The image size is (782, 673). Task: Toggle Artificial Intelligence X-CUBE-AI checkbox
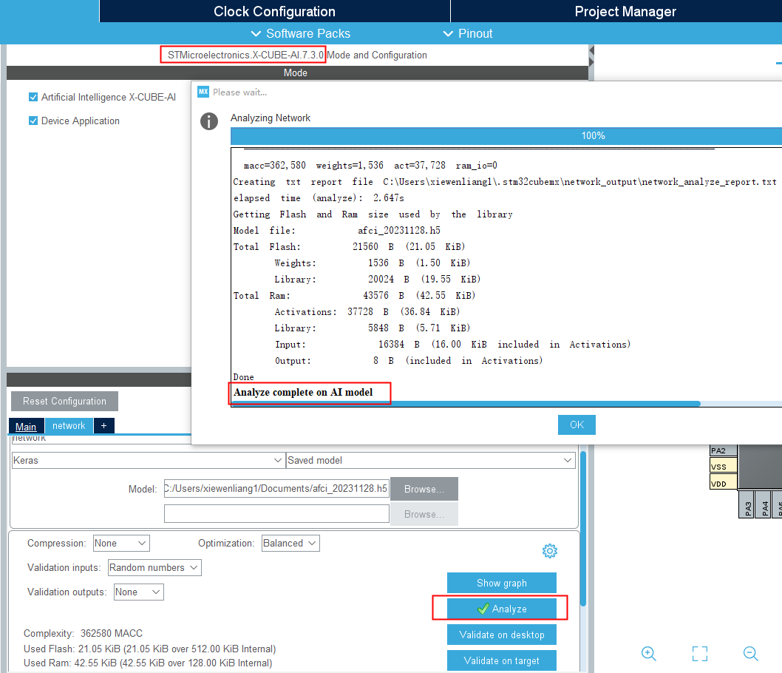[x=33, y=97]
